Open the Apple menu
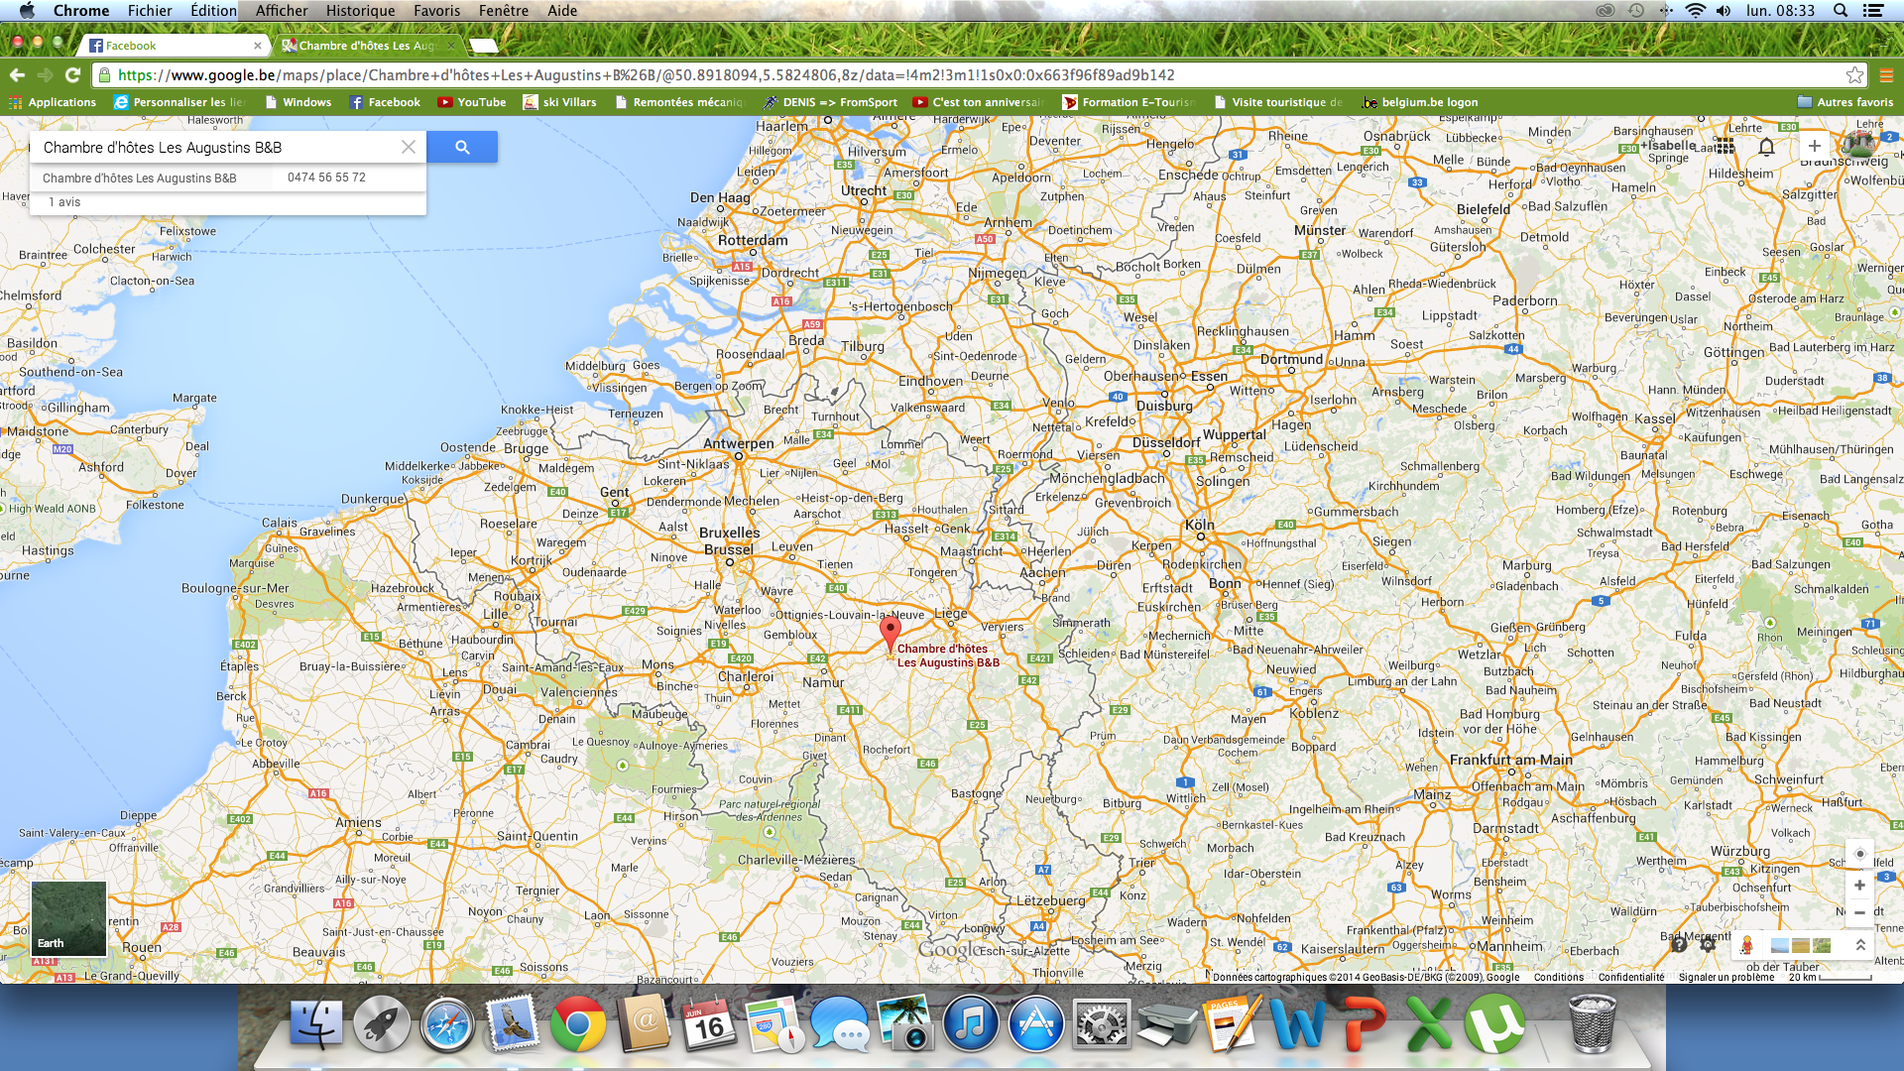 27,11
